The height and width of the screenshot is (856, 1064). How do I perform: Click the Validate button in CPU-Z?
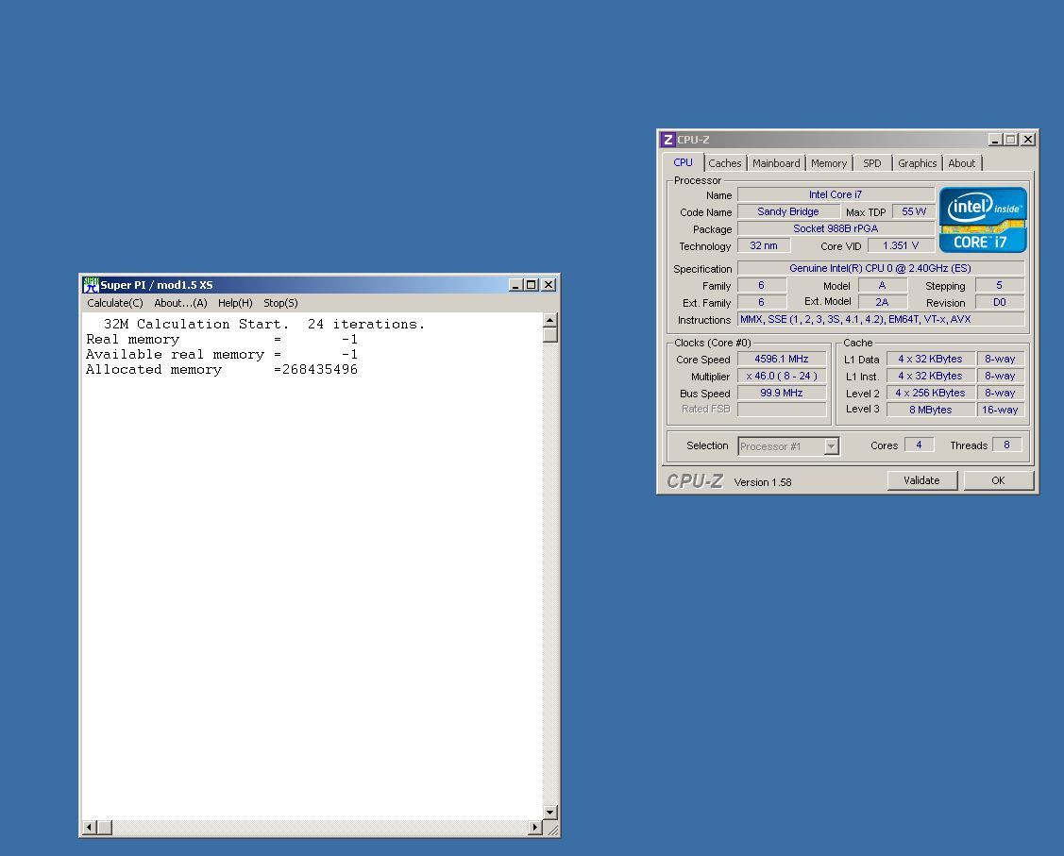pyautogui.click(x=921, y=480)
